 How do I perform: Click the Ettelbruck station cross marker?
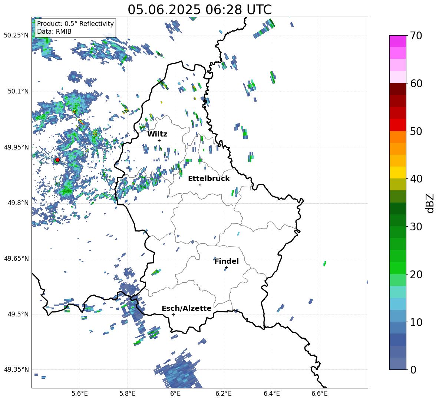[x=200, y=185]
